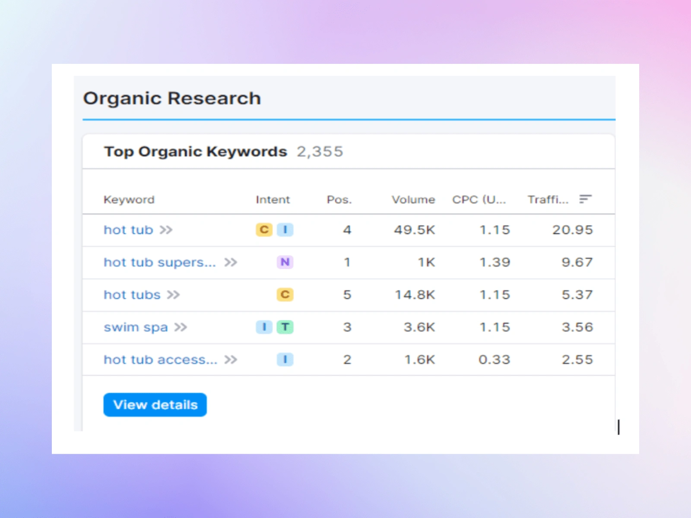This screenshot has height=518, width=691.
Task: Click the 5.37 traffic value
Action: tap(577, 295)
